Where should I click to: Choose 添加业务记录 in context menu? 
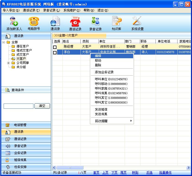tap(112, 72)
